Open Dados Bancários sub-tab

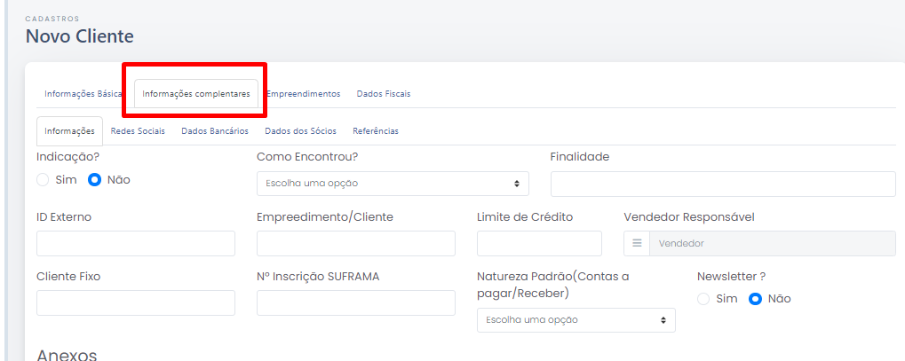point(215,131)
